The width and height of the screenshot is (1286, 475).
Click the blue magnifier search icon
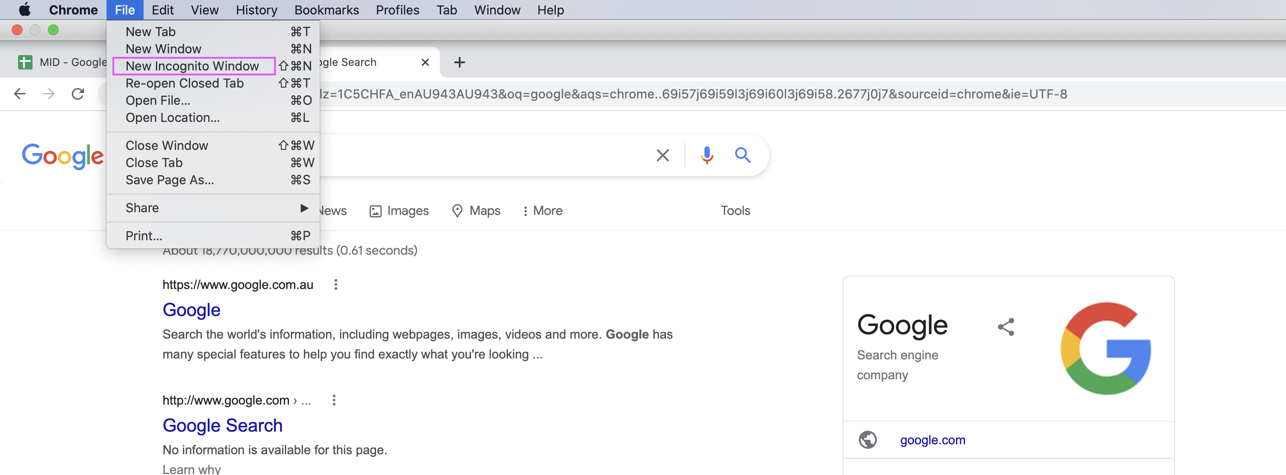pyautogui.click(x=742, y=156)
